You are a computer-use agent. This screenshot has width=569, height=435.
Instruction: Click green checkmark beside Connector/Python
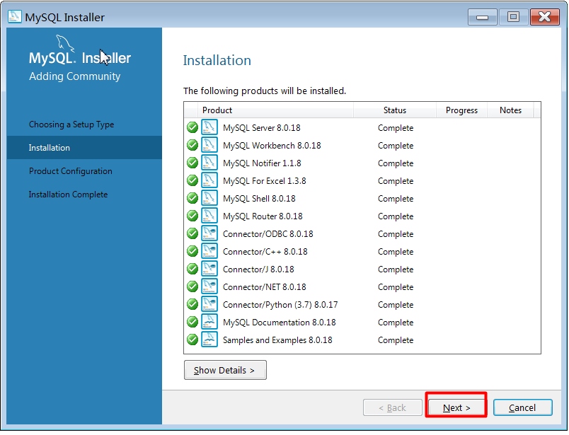click(x=192, y=305)
